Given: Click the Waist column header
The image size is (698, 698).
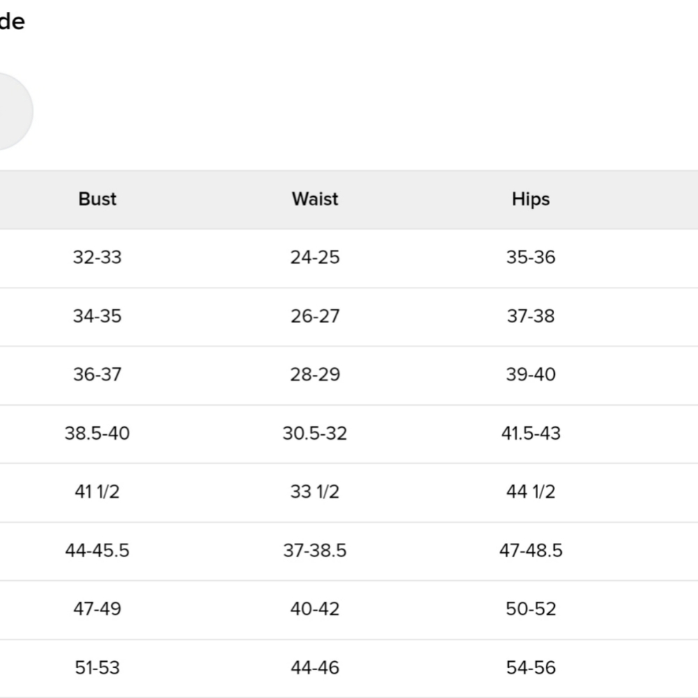Looking at the screenshot, I should point(315,199).
